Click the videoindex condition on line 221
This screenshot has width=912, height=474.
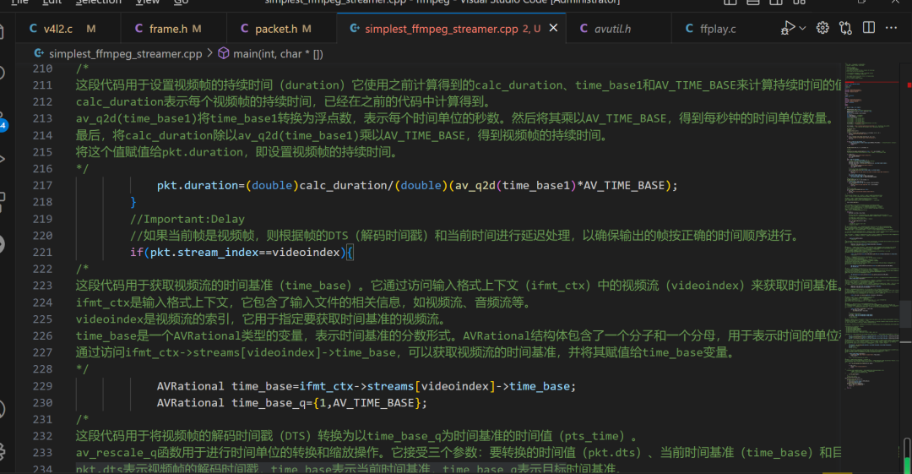click(x=307, y=252)
